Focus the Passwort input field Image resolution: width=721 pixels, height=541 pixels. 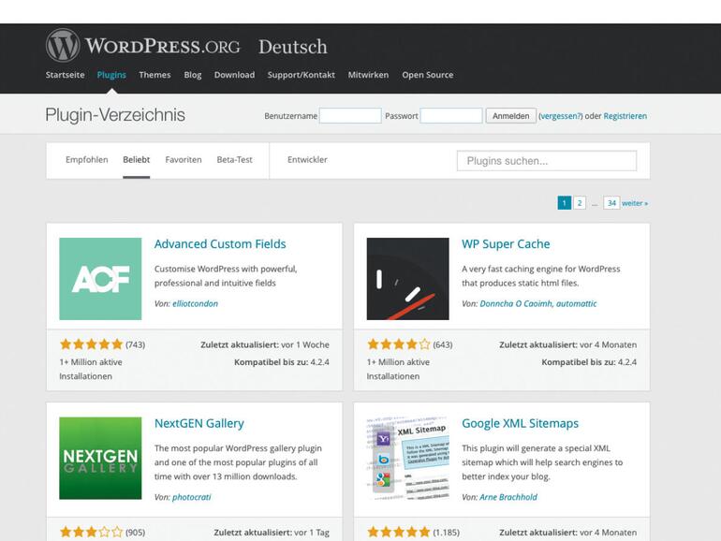click(x=451, y=116)
